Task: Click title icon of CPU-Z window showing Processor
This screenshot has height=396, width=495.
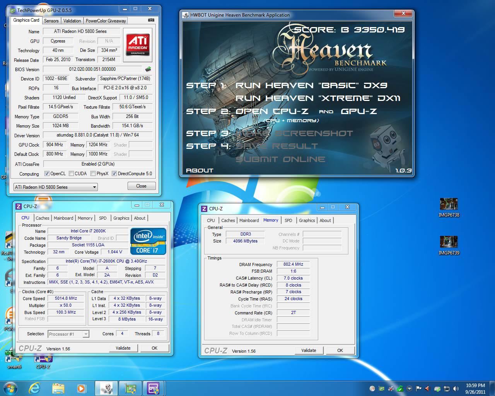Action: pos(19,206)
